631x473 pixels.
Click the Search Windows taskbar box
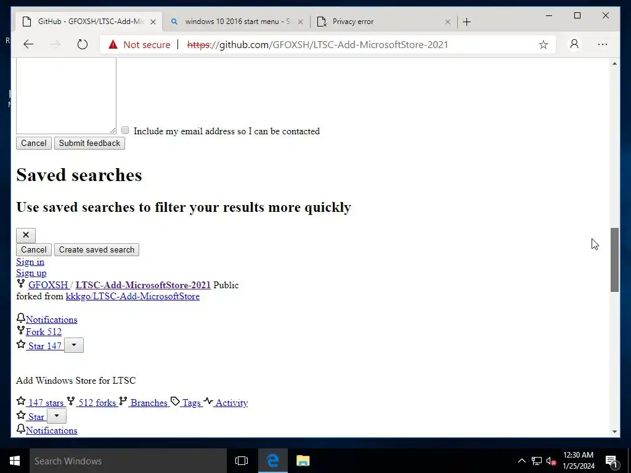[x=128, y=461]
